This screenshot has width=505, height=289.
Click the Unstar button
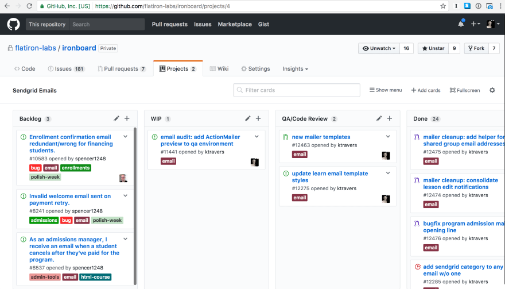[433, 48]
